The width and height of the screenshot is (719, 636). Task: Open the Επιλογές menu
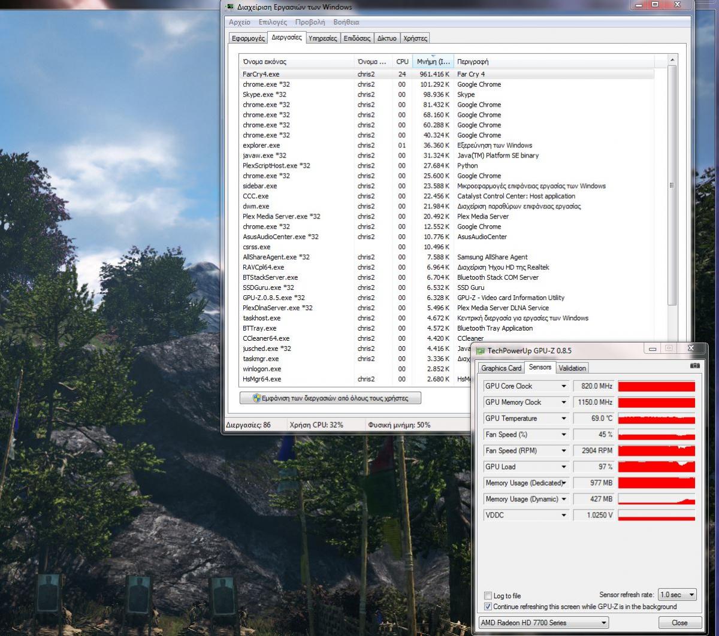pyautogui.click(x=273, y=22)
